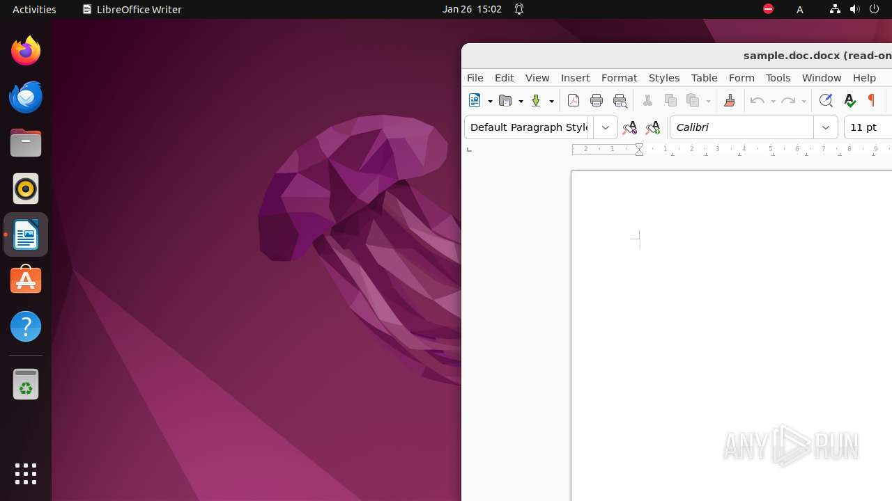Show Applications grid button
Image resolution: width=892 pixels, height=501 pixels.
point(26,474)
